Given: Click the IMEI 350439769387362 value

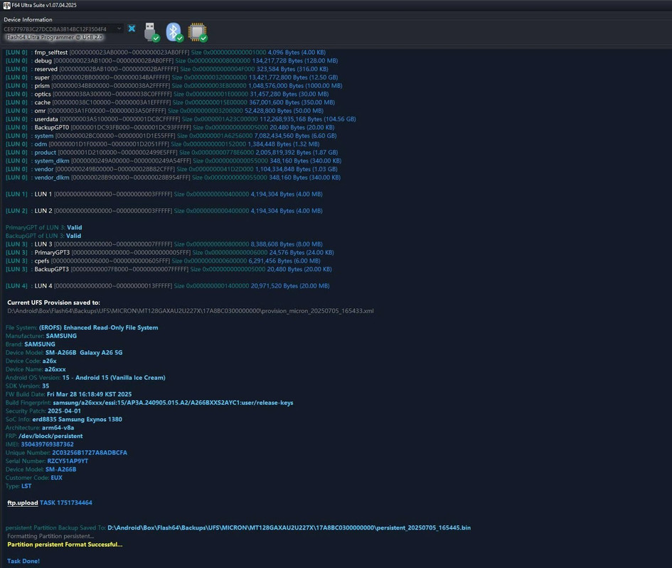Looking at the screenshot, I should pos(47,444).
